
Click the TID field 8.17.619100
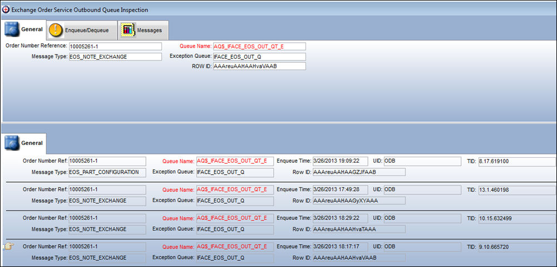click(x=517, y=162)
